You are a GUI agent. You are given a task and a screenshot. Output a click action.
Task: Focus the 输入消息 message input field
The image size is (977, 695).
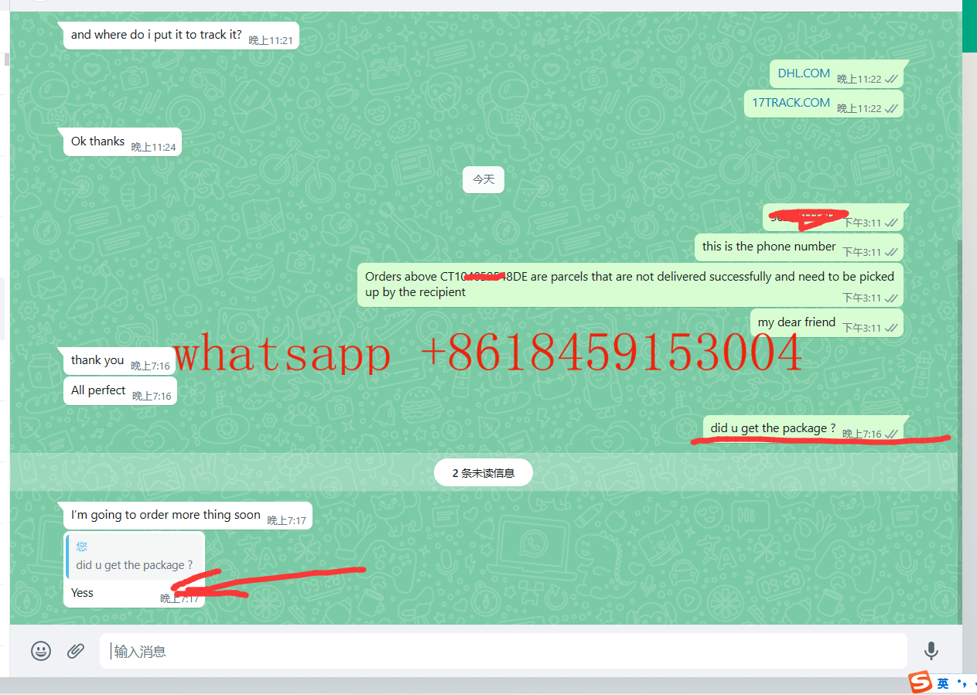[x=503, y=651]
